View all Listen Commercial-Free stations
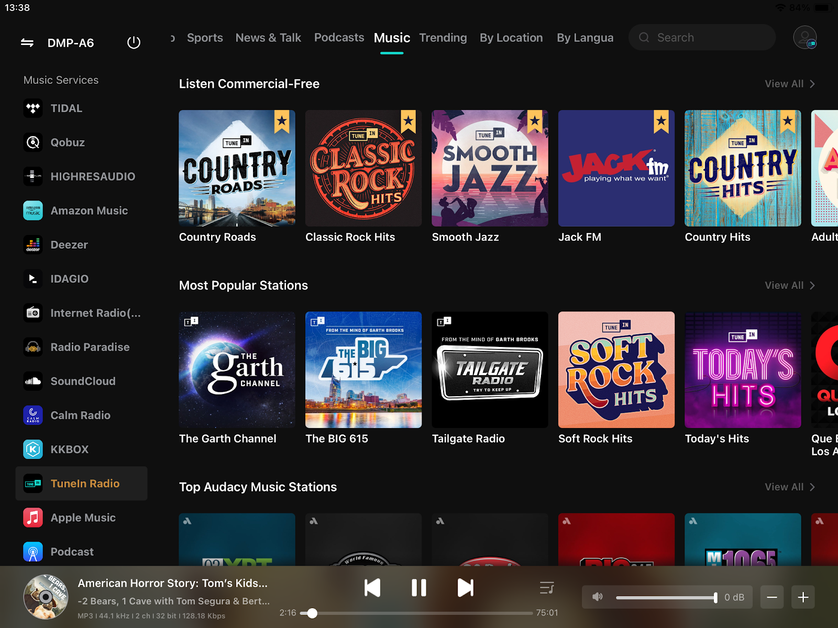 tap(790, 84)
